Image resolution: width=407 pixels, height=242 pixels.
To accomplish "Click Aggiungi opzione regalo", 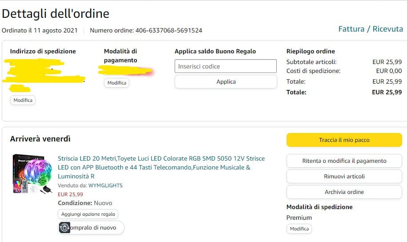I will coord(88,214).
